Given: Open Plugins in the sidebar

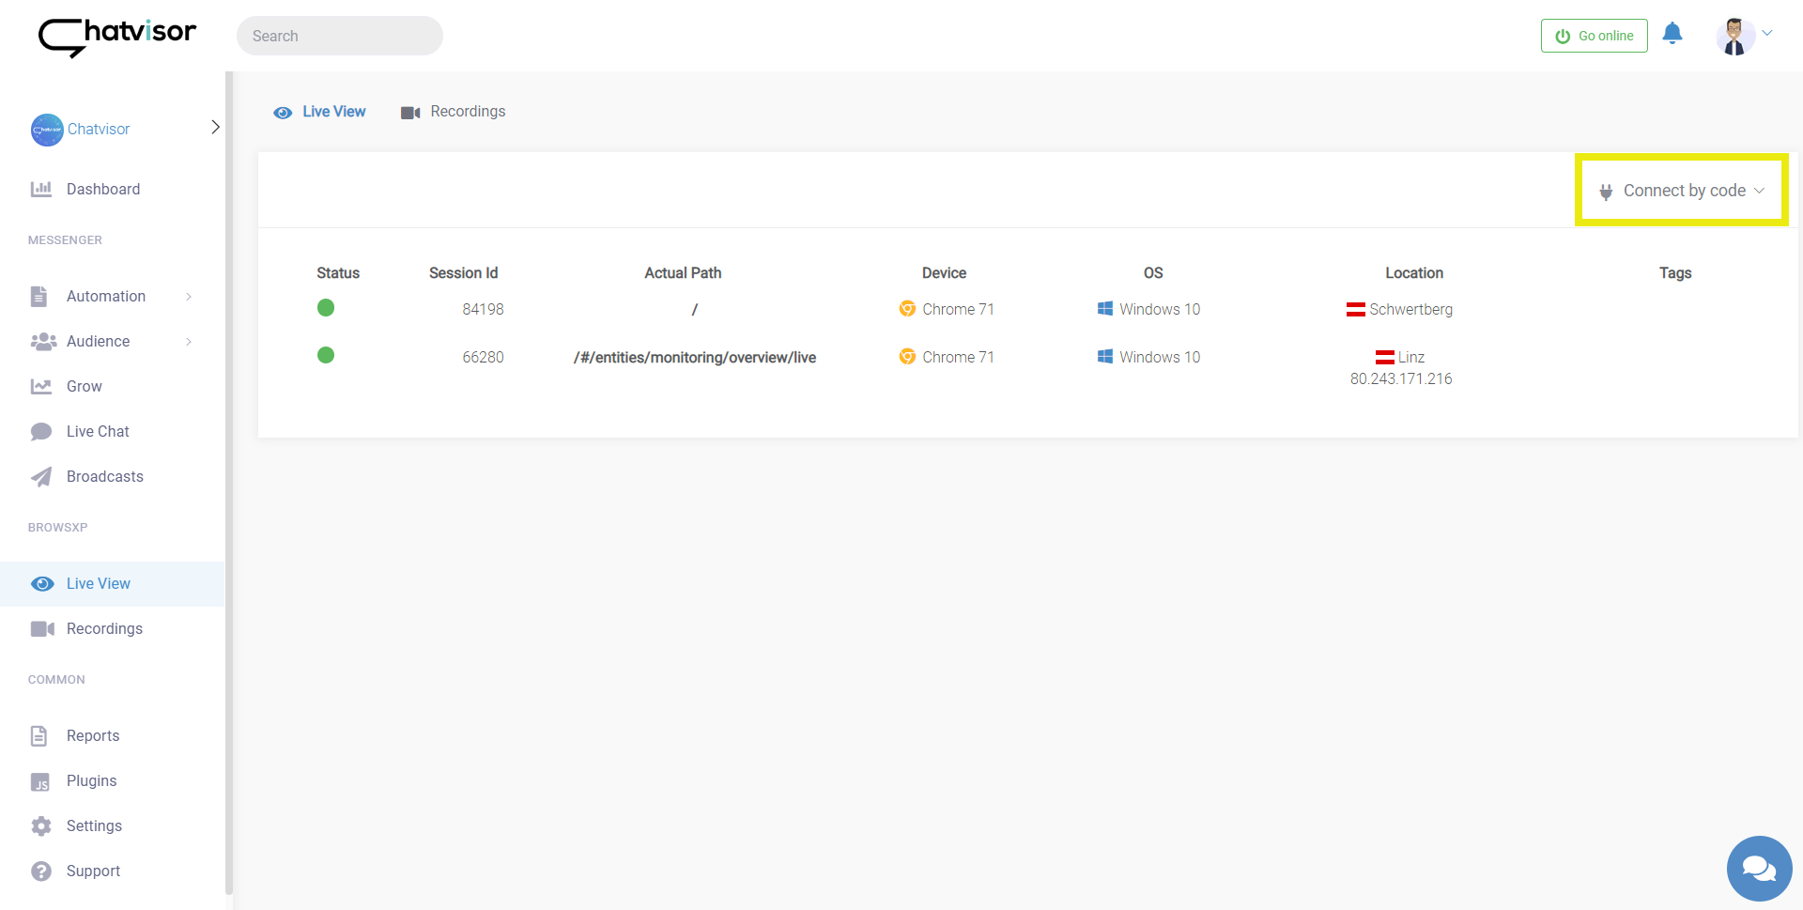Looking at the screenshot, I should pos(92,780).
